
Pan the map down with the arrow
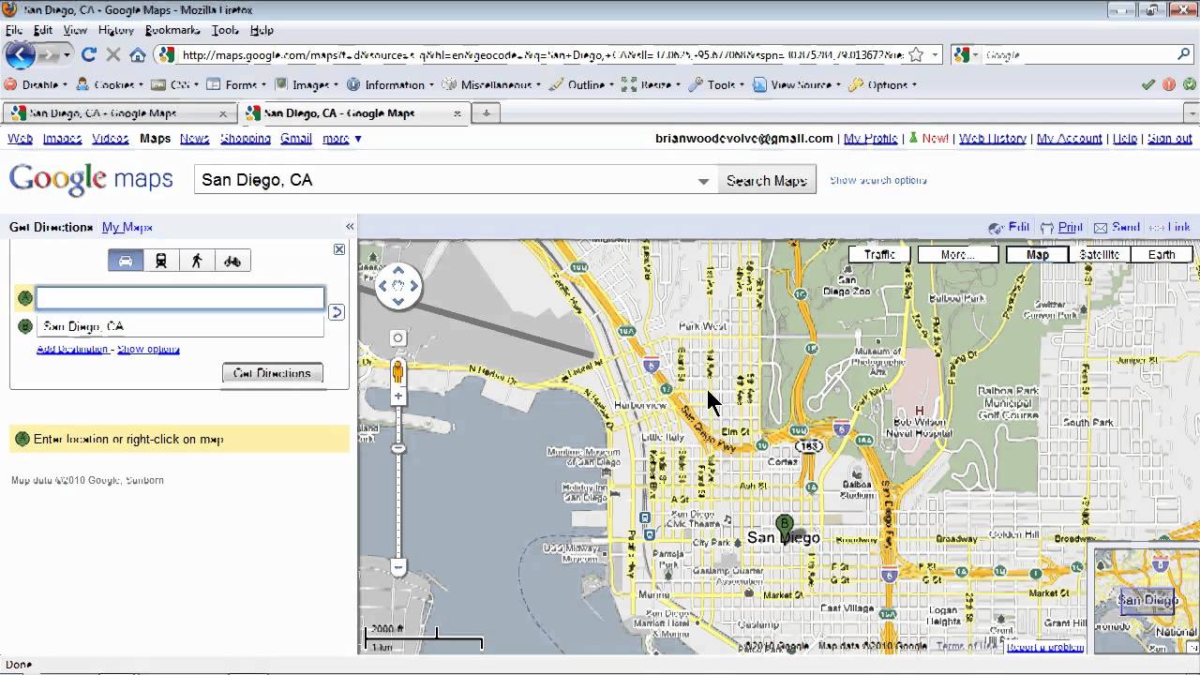click(398, 301)
